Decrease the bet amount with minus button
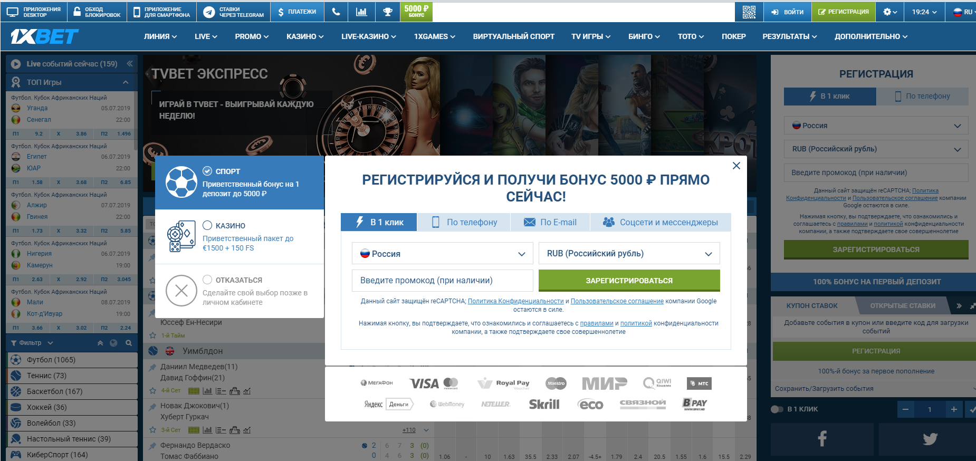The image size is (976, 461). coord(905,409)
